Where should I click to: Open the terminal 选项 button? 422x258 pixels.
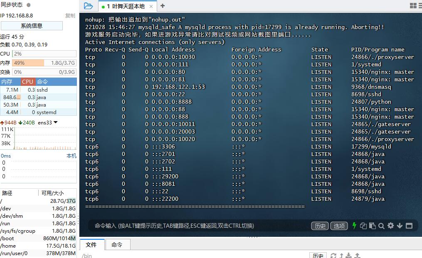(x=339, y=226)
